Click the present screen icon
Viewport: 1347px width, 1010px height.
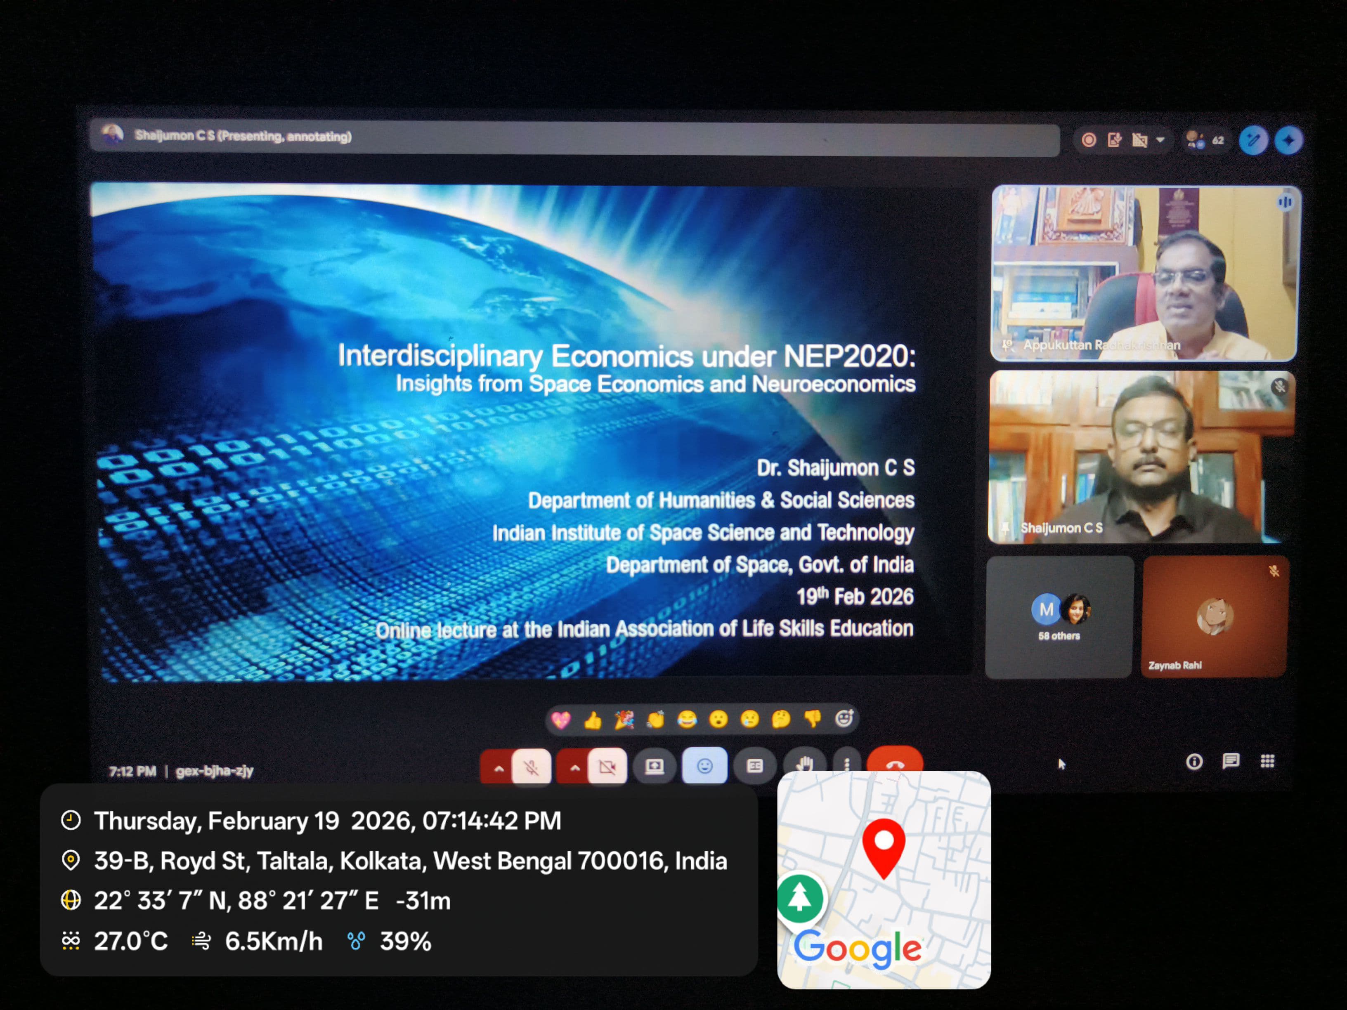[655, 767]
